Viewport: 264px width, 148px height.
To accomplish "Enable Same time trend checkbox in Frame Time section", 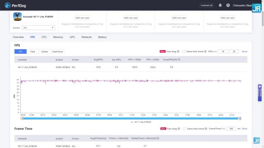I will pyautogui.click(x=184, y=129).
